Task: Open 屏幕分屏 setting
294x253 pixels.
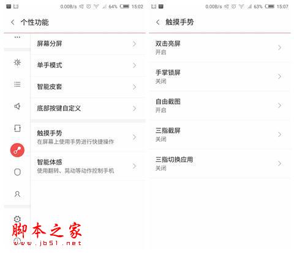Action: click(88, 44)
